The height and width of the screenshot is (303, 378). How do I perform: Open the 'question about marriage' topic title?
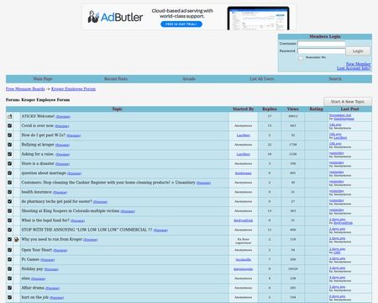pos(44,173)
